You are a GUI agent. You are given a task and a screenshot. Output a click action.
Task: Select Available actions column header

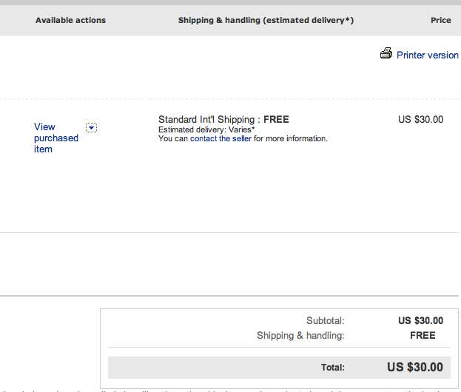70,20
